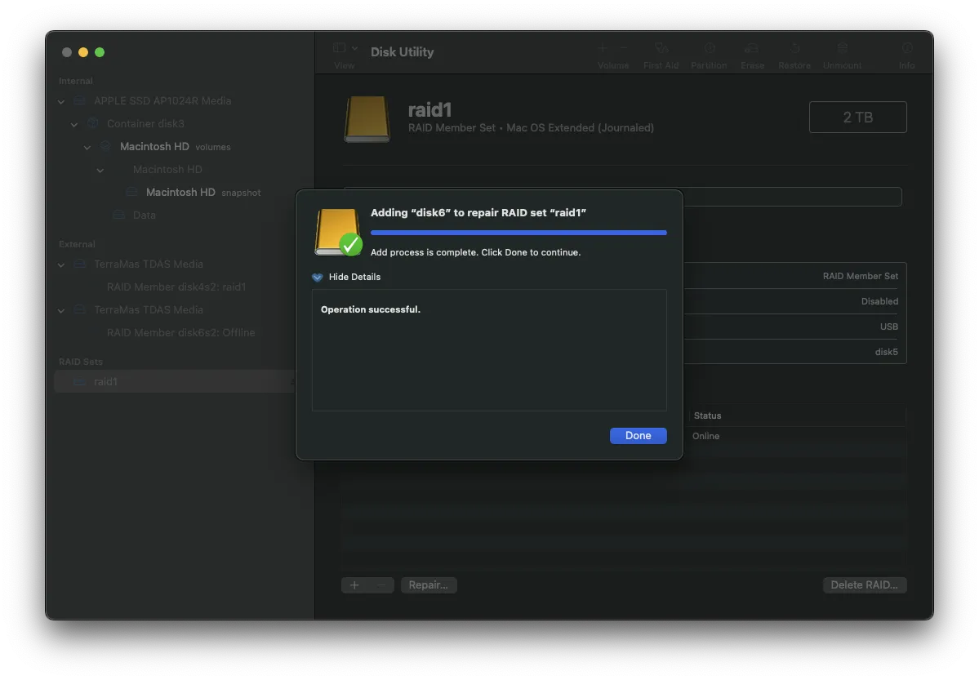Select the Data volume in sidebar
The height and width of the screenshot is (680, 979).
[x=144, y=215]
